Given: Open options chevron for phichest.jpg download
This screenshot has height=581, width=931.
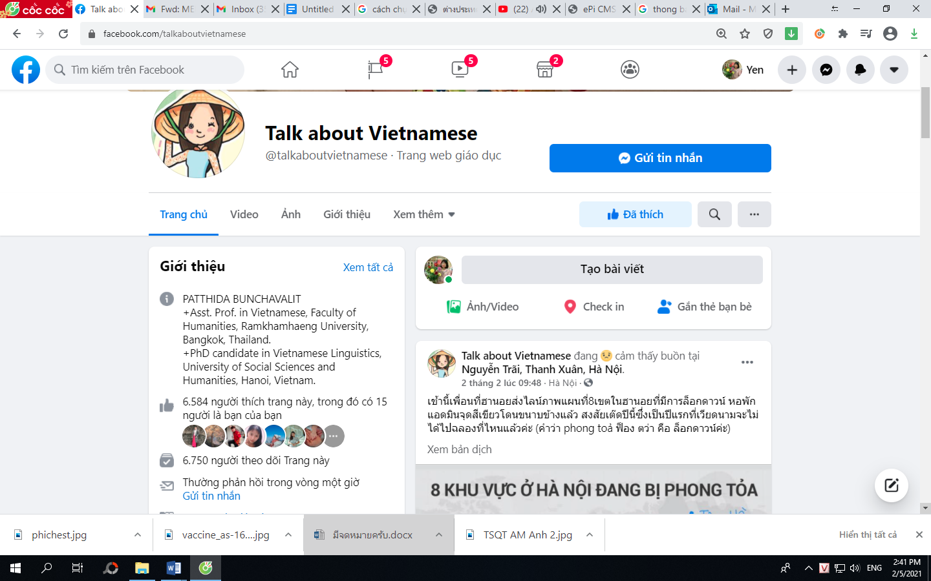Looking at the screenshot, I should click(138, 535).
